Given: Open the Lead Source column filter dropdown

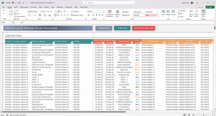Looking at the screenshot, I should click(x=132, y=43).
